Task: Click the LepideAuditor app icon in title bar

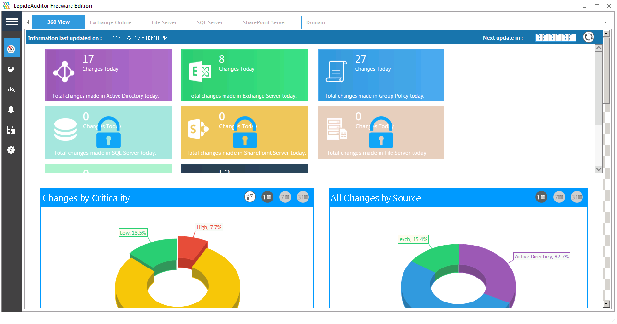Action: coord(6,6)
